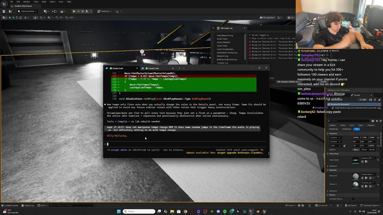Set Mobility to Static
The height and width of the screenshot is (215, 383).
[x=356, y=150]
